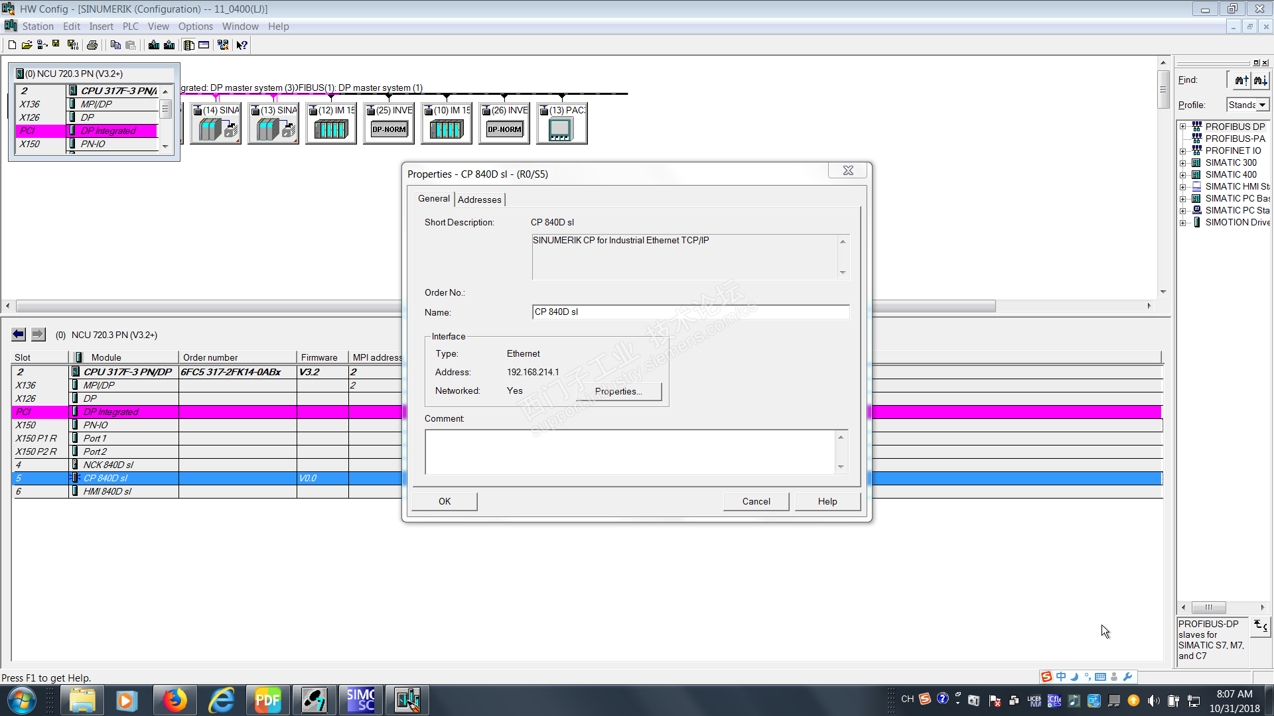Click the Save and Compile icon

coord(73,45)
